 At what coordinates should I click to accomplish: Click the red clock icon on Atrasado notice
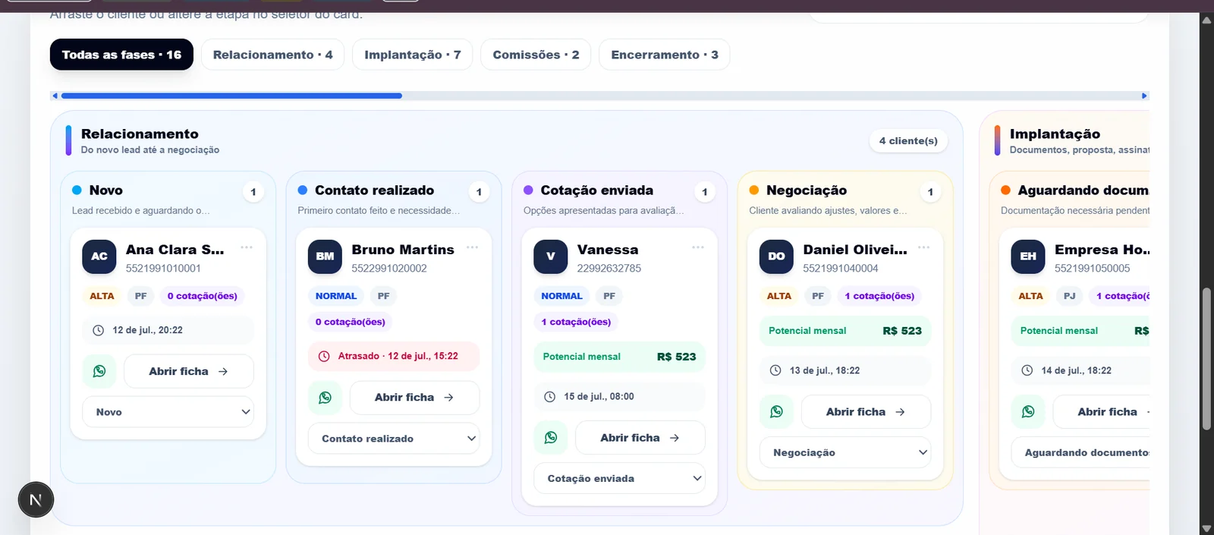pos(324,356)
